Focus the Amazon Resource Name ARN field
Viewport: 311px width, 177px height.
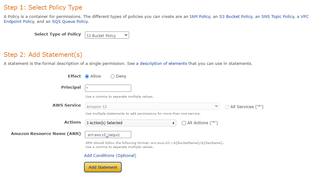pos(108,135)
